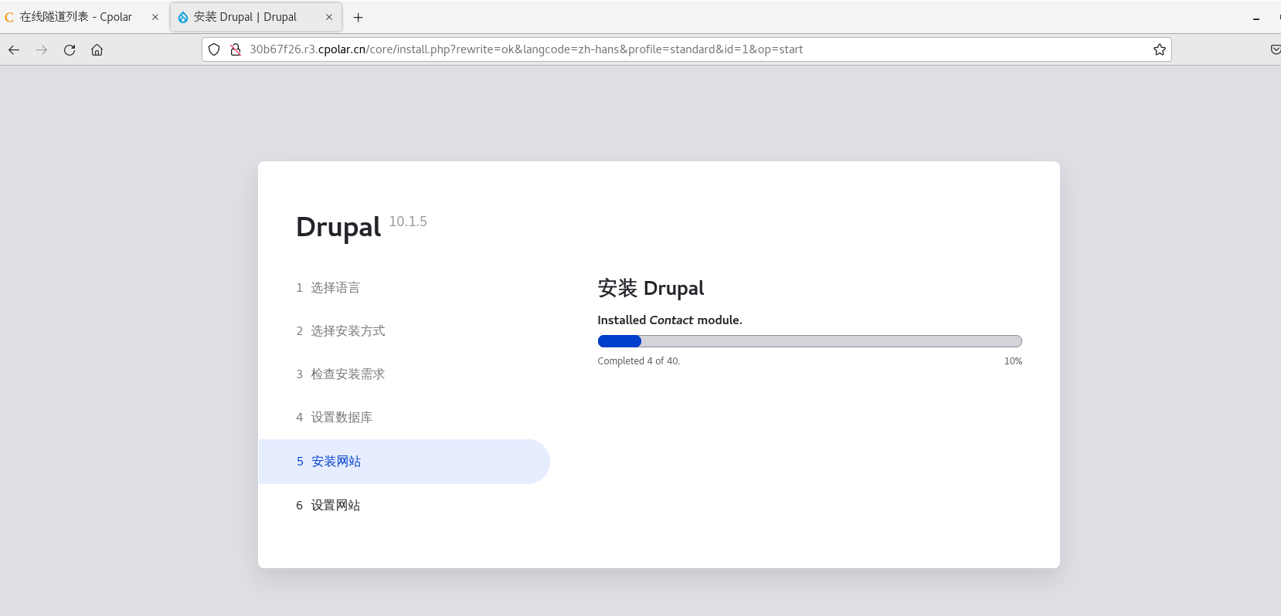Click the 10% progress percentage
Viewport: 1281px width, 616px height.
(1013, 361)
